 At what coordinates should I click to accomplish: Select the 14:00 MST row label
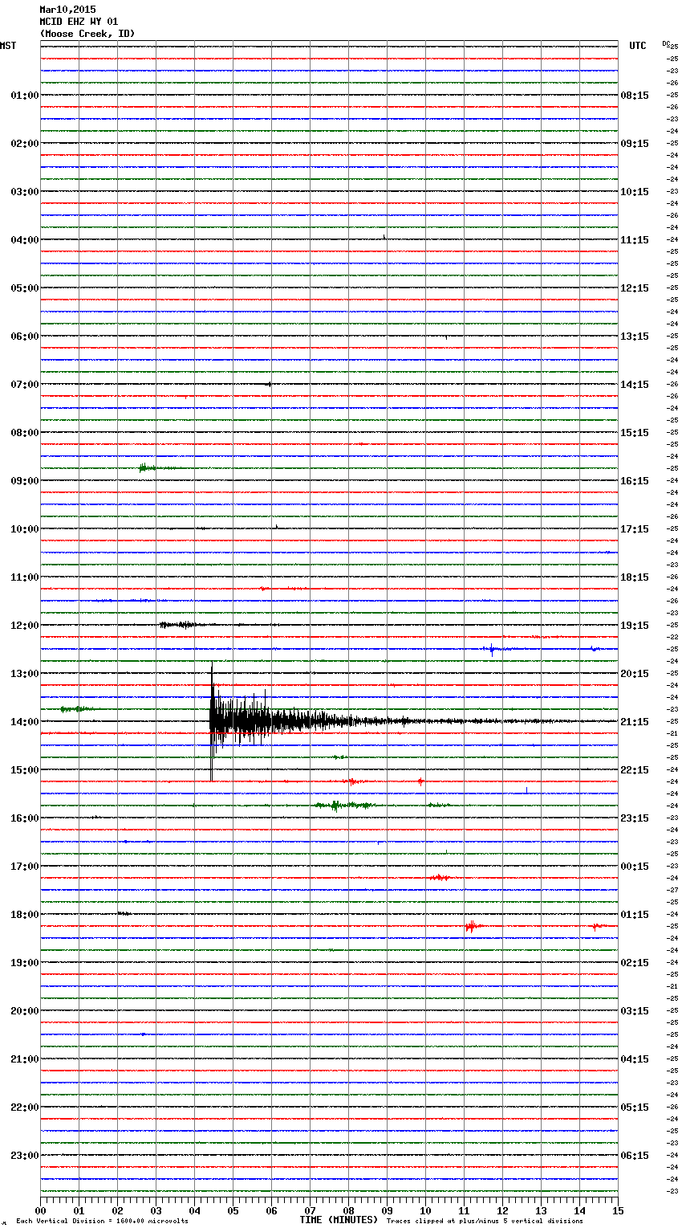click(x=24, y=722)
